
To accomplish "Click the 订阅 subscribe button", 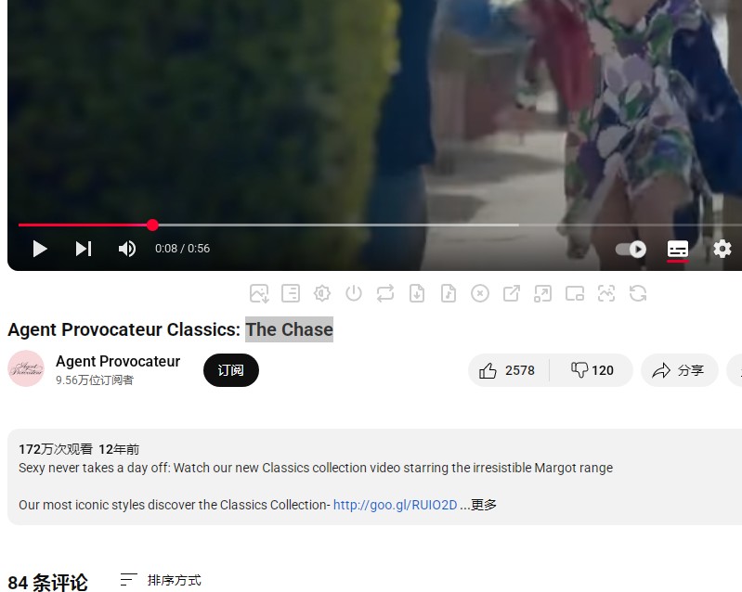I will [231, 370].
